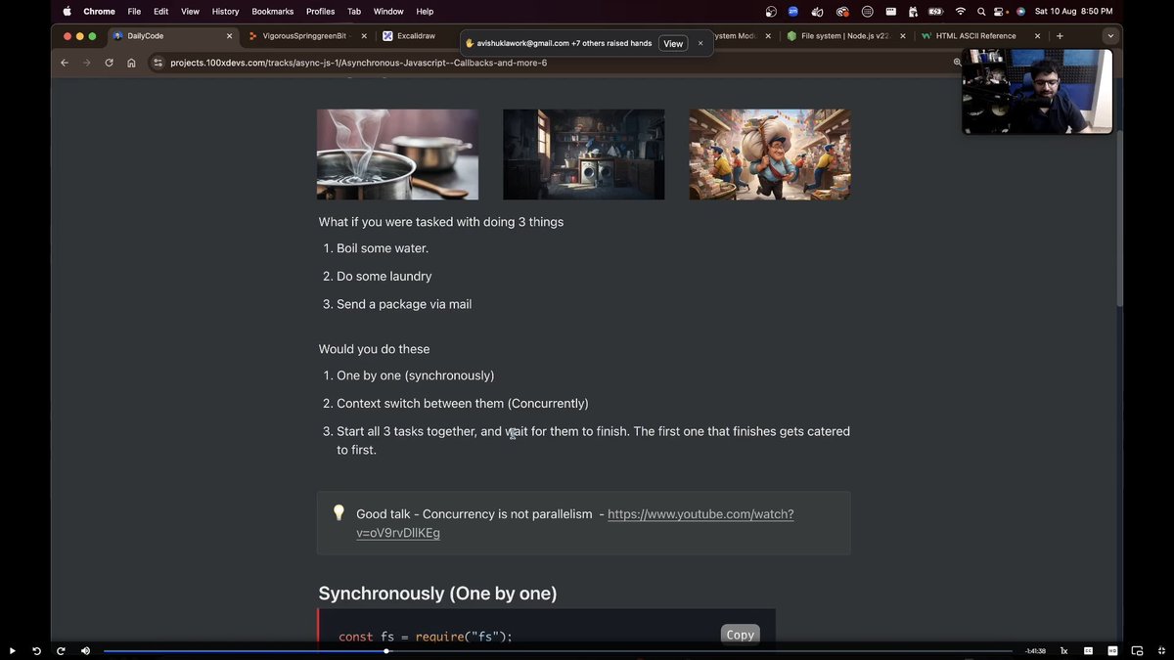Screen dimensions: 1174x660
Task: Click the Synchronously (One by one) heading
Action: coord(437,594)
